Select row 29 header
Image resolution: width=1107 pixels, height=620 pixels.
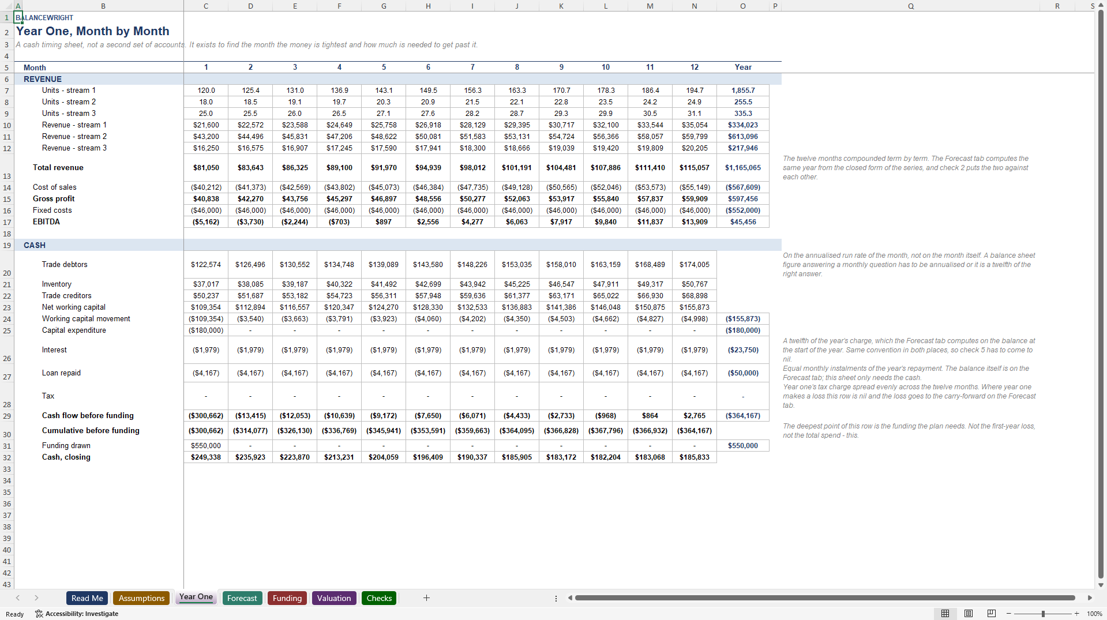pyautogui.click(x=7, y=416)
